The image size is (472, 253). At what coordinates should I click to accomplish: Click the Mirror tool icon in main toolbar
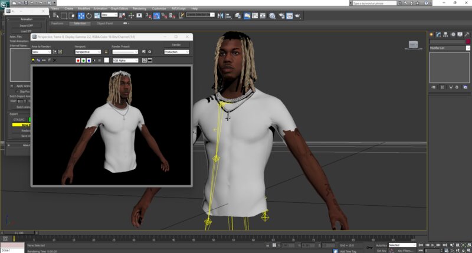(219, 15)
